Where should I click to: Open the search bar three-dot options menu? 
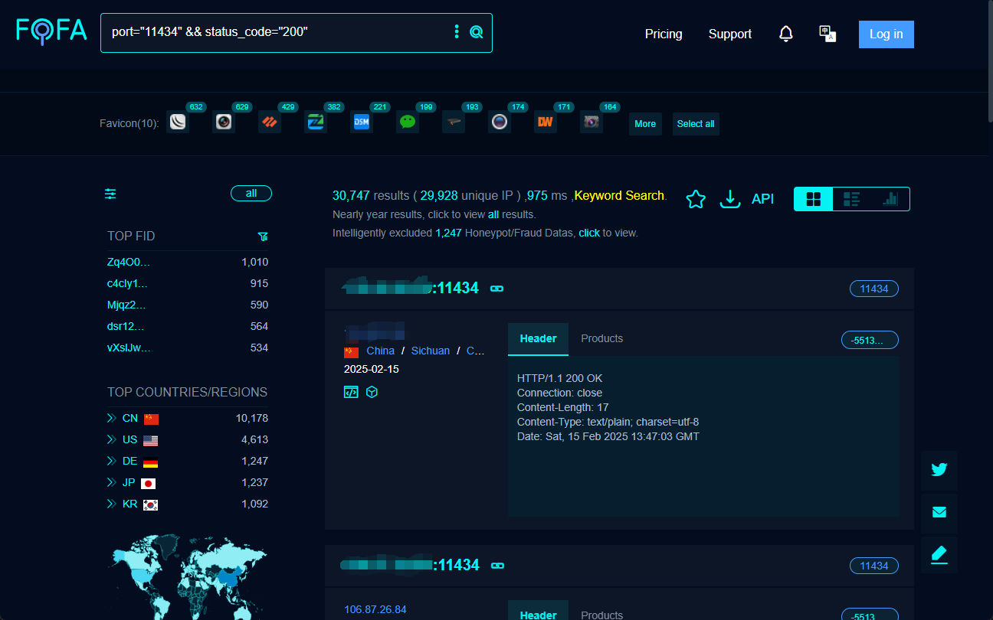coord(457,32)
